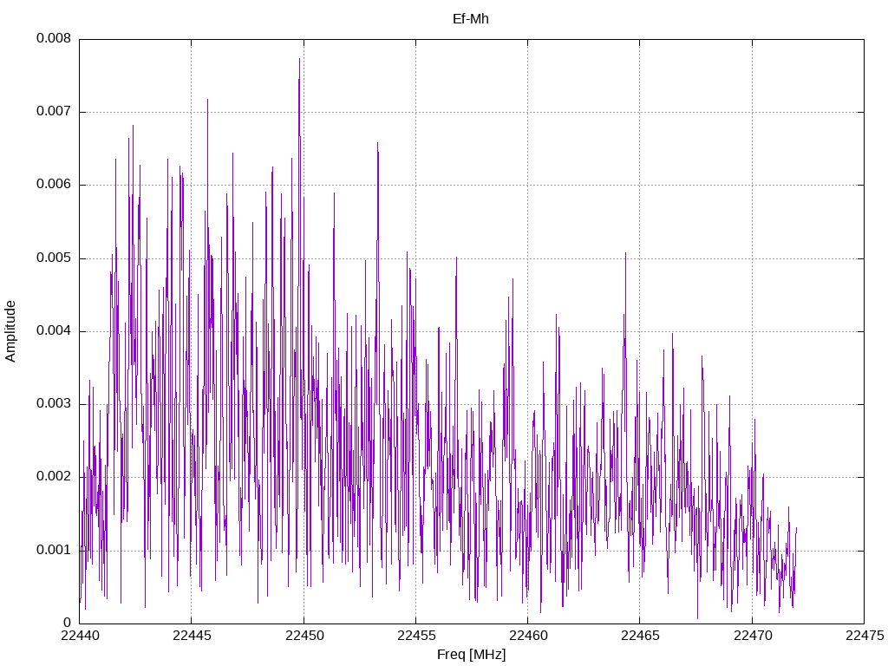Select the 22465 x-axis tick label
This screenshot has width=888, height=666.
pyautogui.click(x=639, y=637)
